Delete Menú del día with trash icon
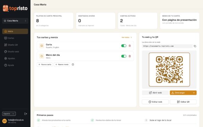 click(130, 56)
